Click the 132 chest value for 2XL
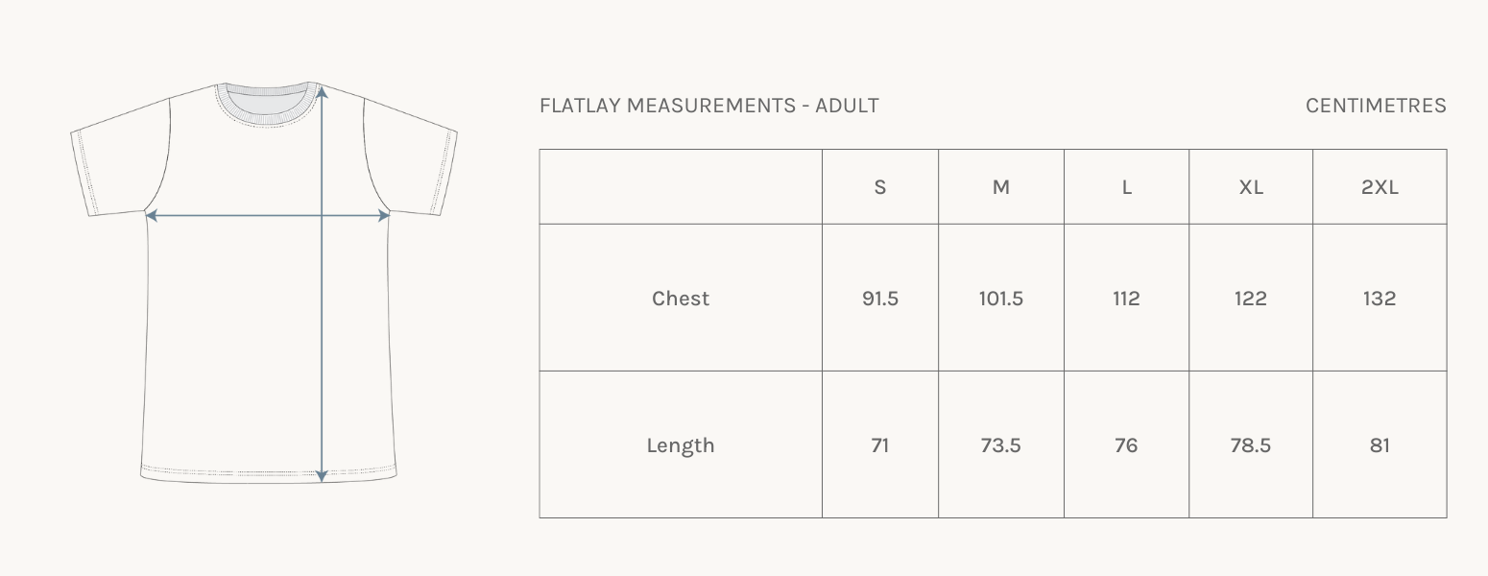This screenshot has width=1488, height=576. (1380, 299)
